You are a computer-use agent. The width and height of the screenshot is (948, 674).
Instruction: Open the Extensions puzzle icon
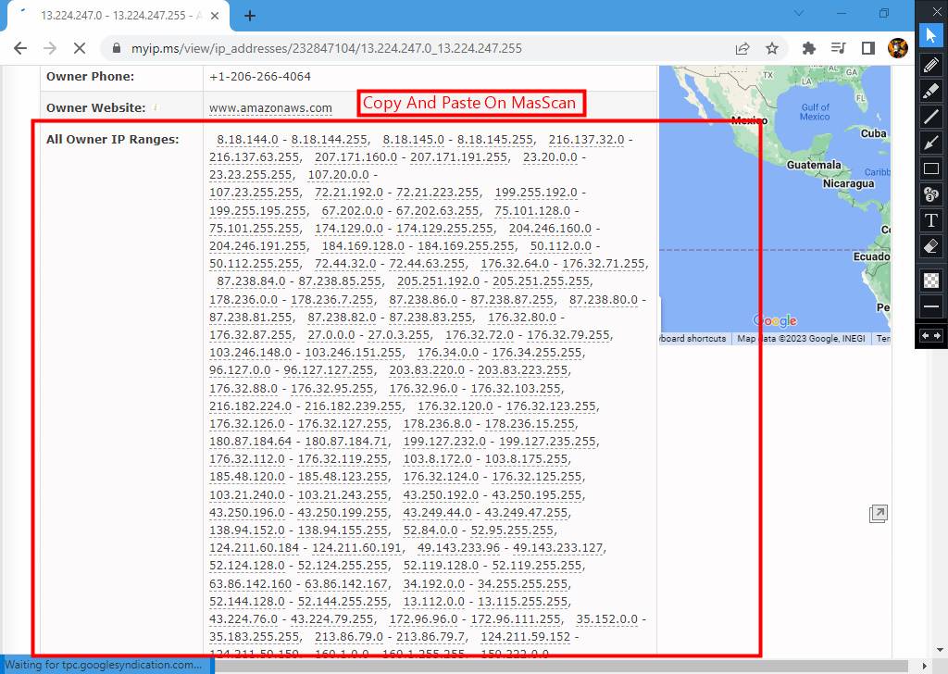pyautogui.click(x=808, y=48)
